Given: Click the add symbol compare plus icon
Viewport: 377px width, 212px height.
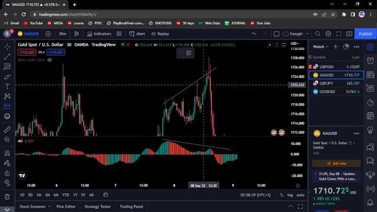Looking at the screenshot, I should coord(48,34).
